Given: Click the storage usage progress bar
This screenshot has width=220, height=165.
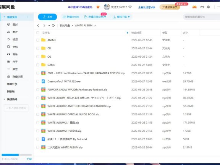Looking at the screenshot, I should click(x=16, y=155).
